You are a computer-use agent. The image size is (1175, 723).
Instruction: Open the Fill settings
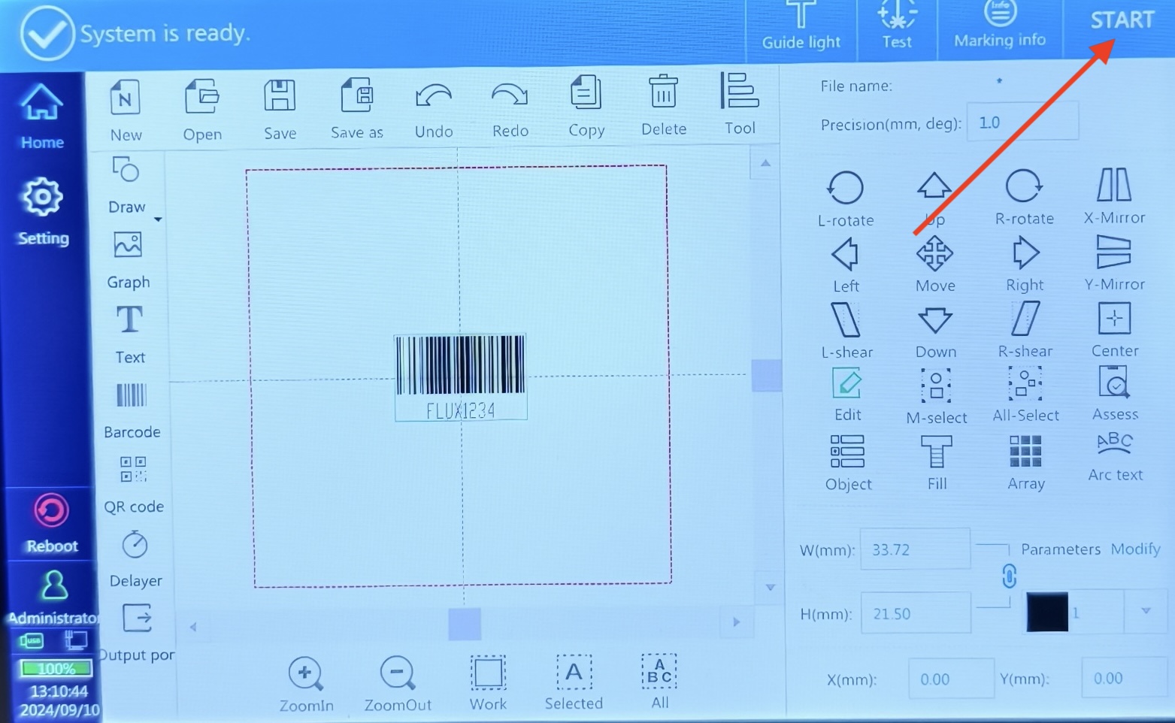click(x=937, y=463)
